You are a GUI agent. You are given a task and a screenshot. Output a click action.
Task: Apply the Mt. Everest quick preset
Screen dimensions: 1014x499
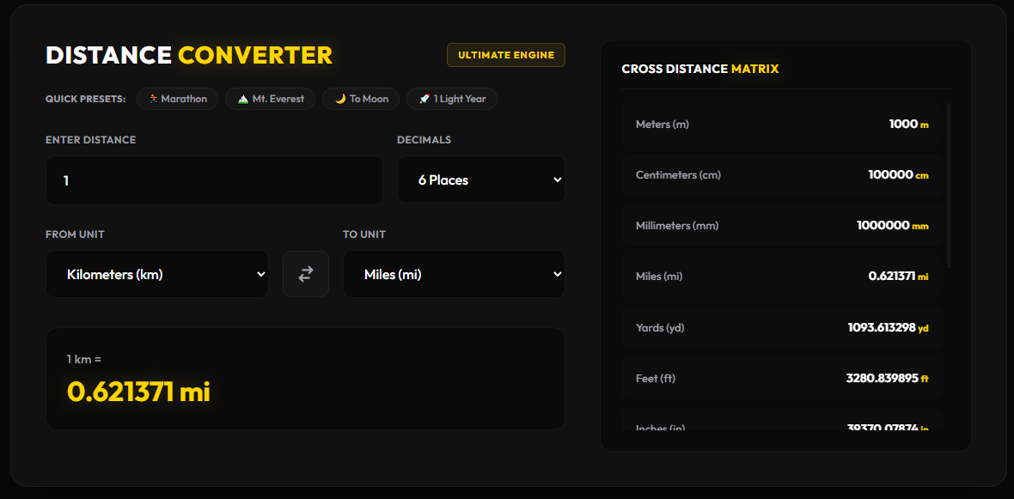[271, 99]
